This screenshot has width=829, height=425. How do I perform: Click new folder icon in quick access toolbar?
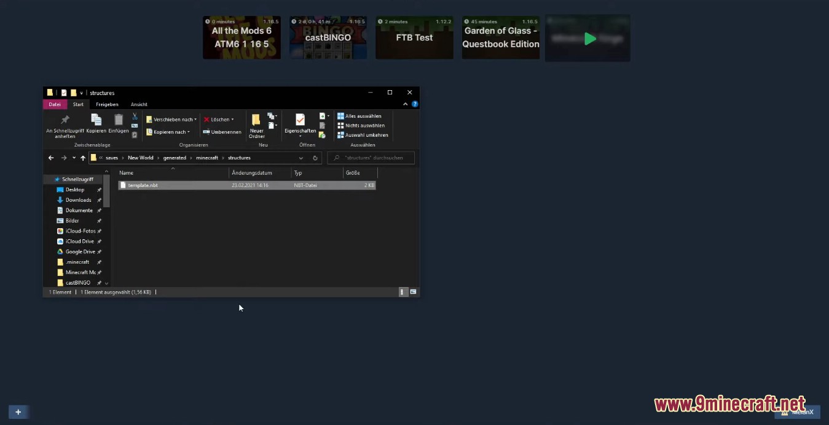pyautogui.click(x=73, y=93)
